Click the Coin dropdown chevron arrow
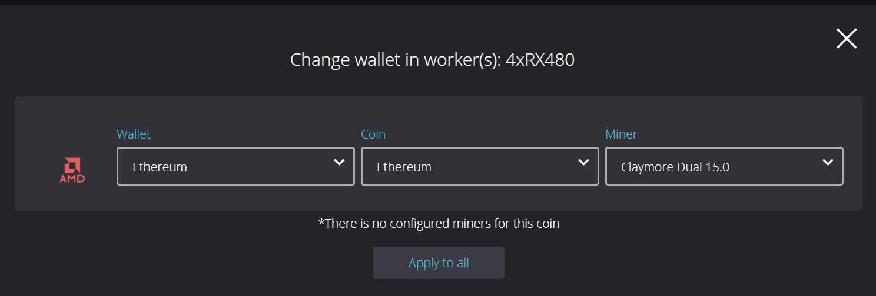Viewport: 876px width, 296px height. 583,162
